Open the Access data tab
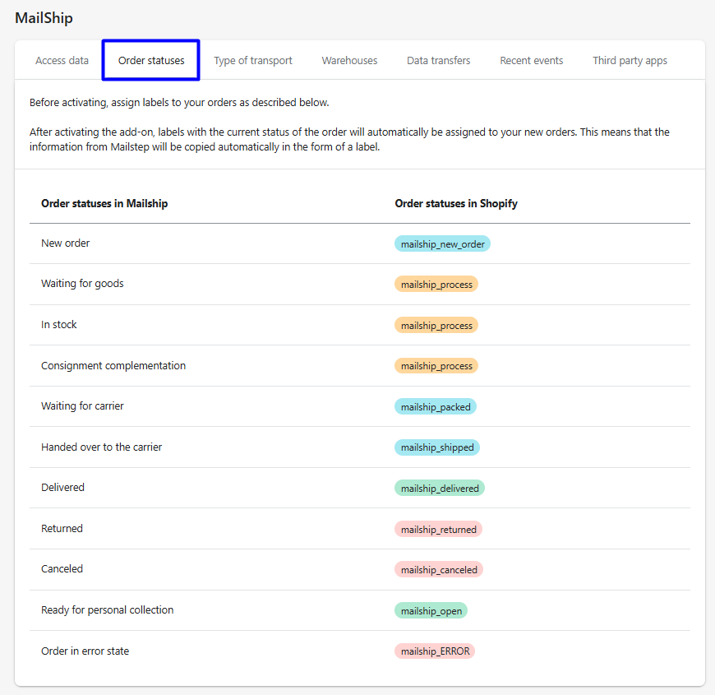The height and width of the screenshot is (695, 715). [62, 60]
